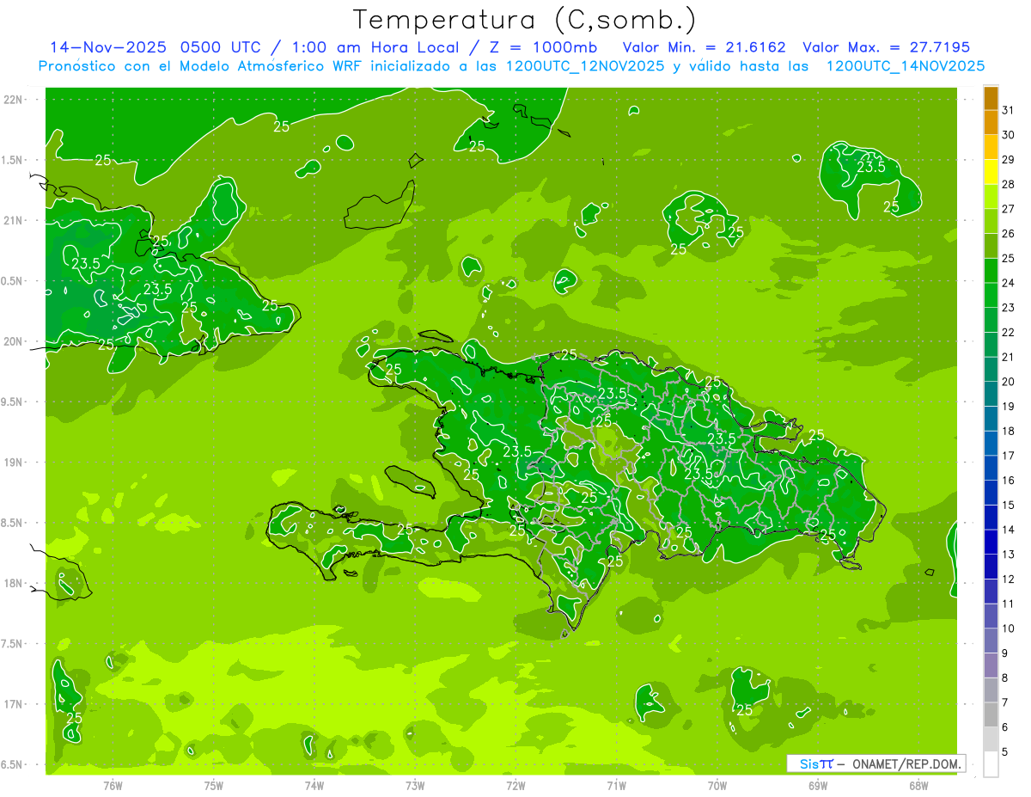The width and height of the screenshot is (1031, 797).
Task: Click the lime colorbar swatch between 27 and 28
Action: (x=991, y=197)
